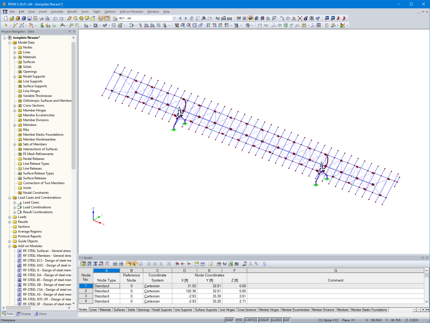Open the RC1 - All load case dropdown
Viewport: 430px width, 323px height.
point(174,18)
